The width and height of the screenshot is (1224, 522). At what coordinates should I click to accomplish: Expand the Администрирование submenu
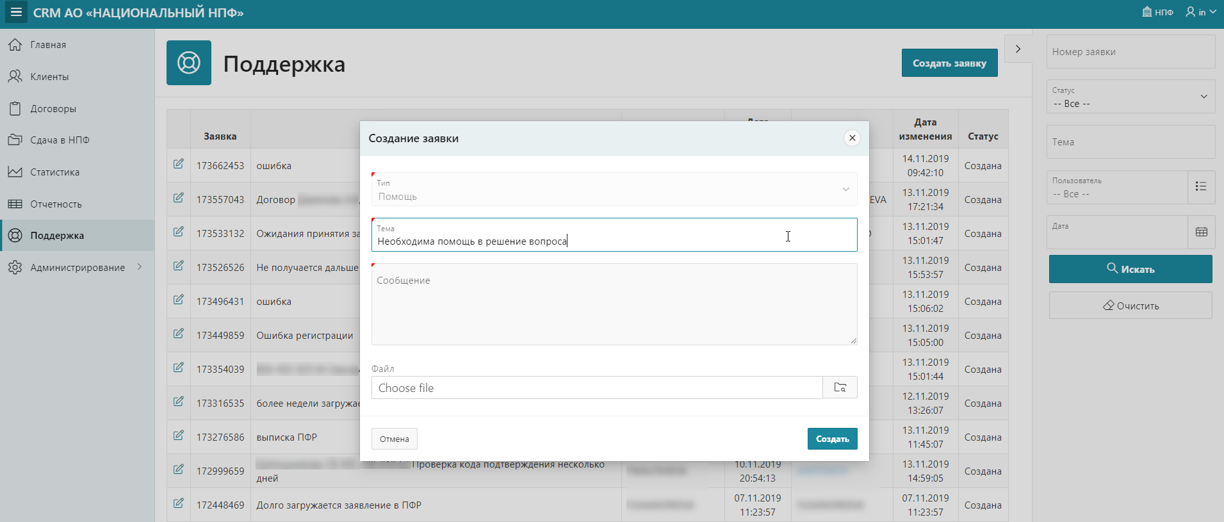[78, 267]
